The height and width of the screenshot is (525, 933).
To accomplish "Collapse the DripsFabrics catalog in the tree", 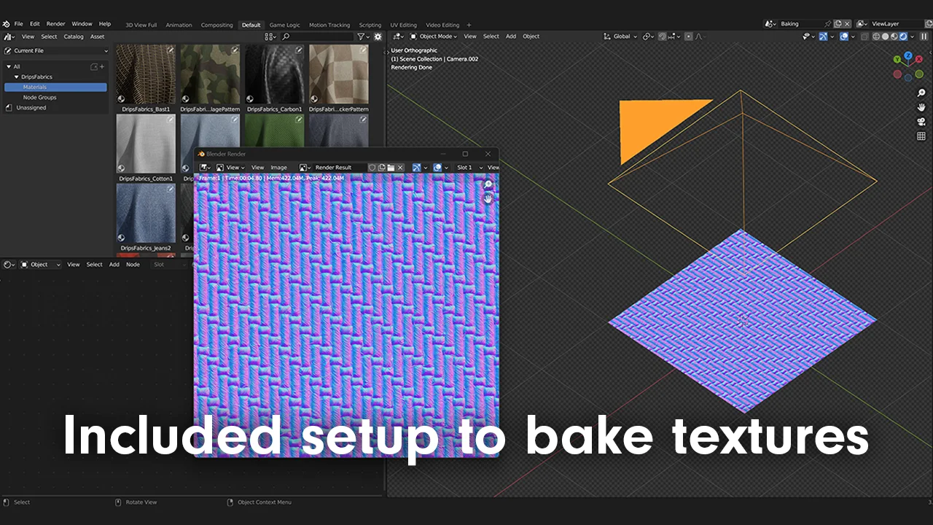I will (17, 77).
